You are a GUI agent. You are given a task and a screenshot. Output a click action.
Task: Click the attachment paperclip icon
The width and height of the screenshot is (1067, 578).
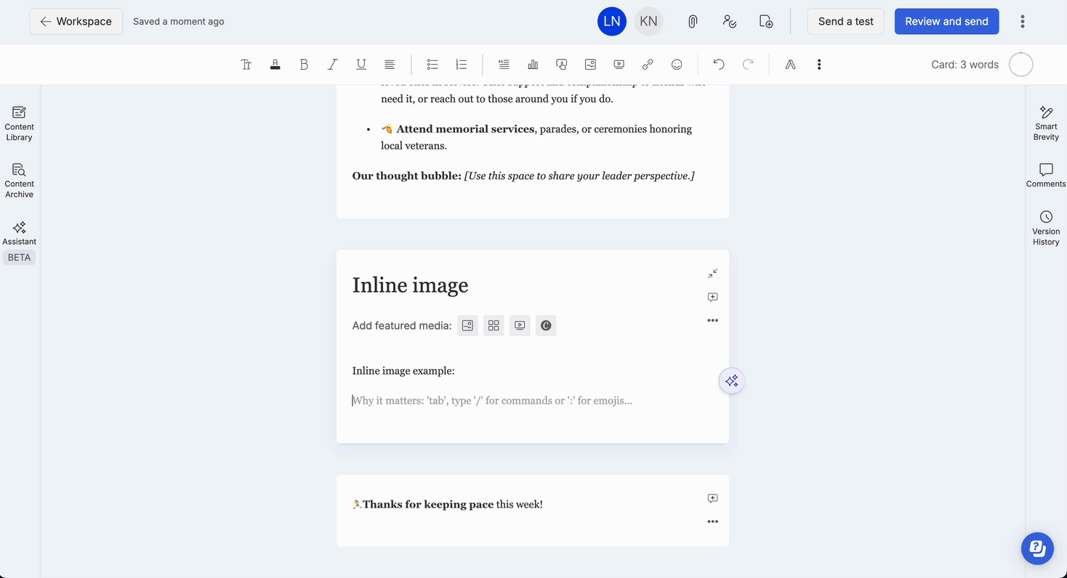(x=693, y=22)
